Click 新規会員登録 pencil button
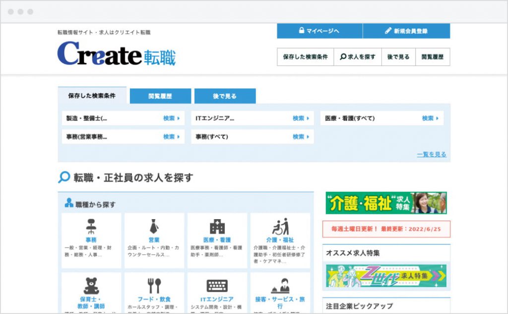Viewport: 508px width, 314px height. click(x=407, y=31)
